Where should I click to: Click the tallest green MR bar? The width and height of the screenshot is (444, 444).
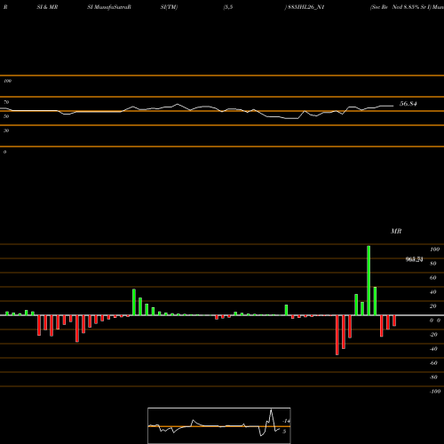369,281
